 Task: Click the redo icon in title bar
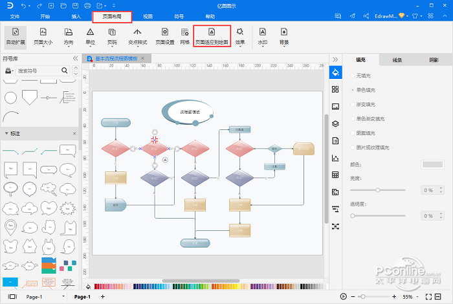click(x=39, y=6)
